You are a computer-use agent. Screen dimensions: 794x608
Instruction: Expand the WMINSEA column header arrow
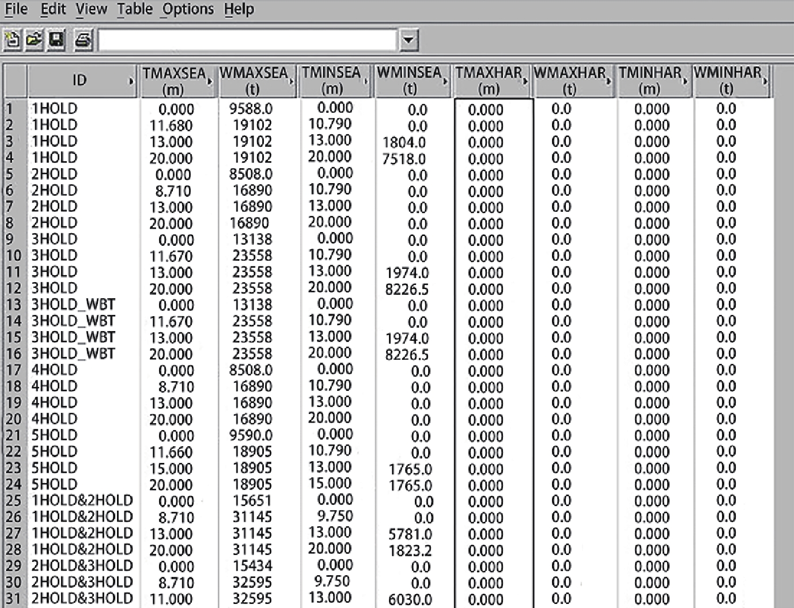point(445,81)
